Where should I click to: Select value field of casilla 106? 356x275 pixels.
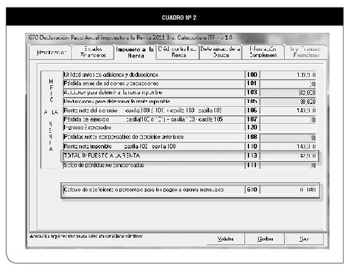288,111
